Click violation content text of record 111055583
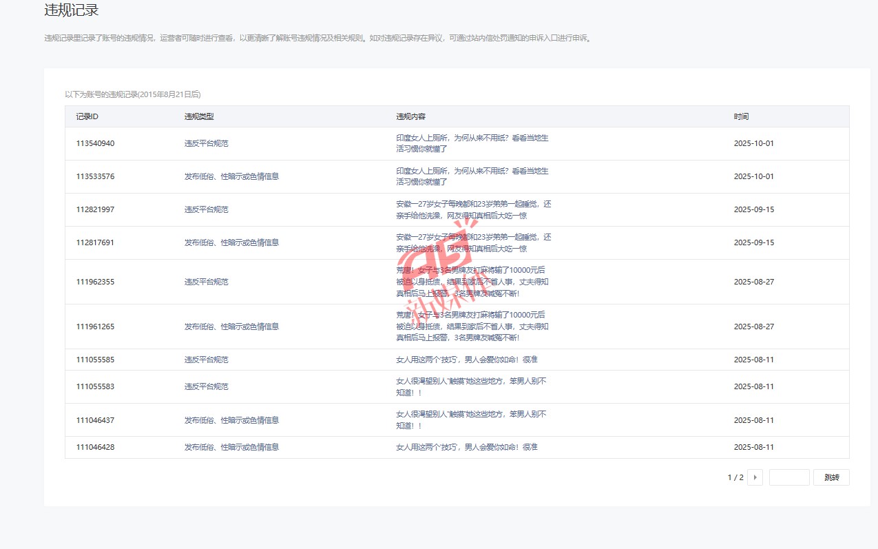The height and width of the screenshot is (549, 878). tap(471, 386)
